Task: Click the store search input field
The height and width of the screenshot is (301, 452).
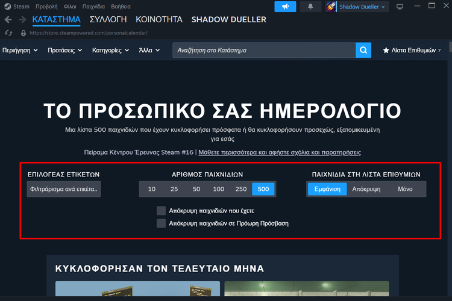Action: [x=263, y=50]
